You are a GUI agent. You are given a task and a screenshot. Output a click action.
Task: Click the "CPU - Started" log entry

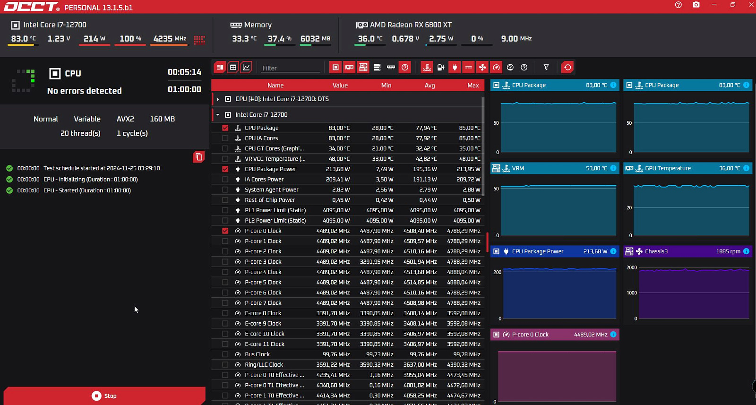[x=87, y=190]
